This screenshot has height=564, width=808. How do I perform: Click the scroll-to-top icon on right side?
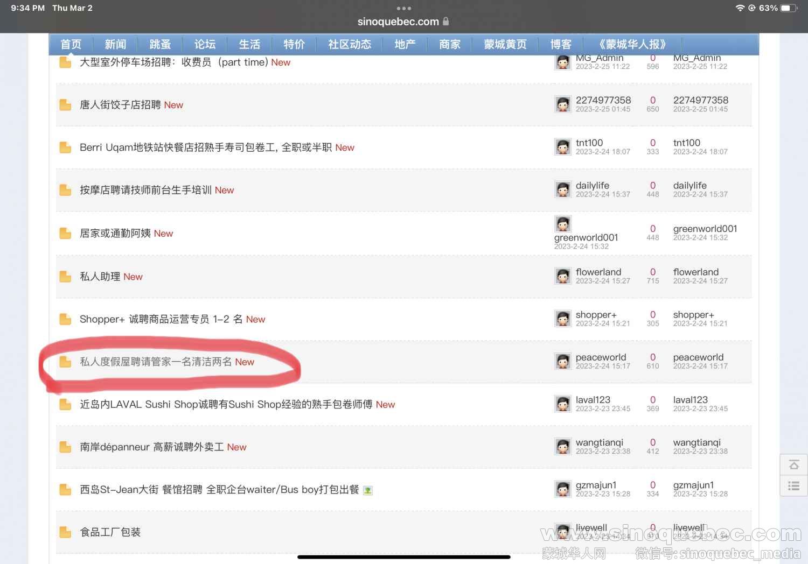point(793,465)
